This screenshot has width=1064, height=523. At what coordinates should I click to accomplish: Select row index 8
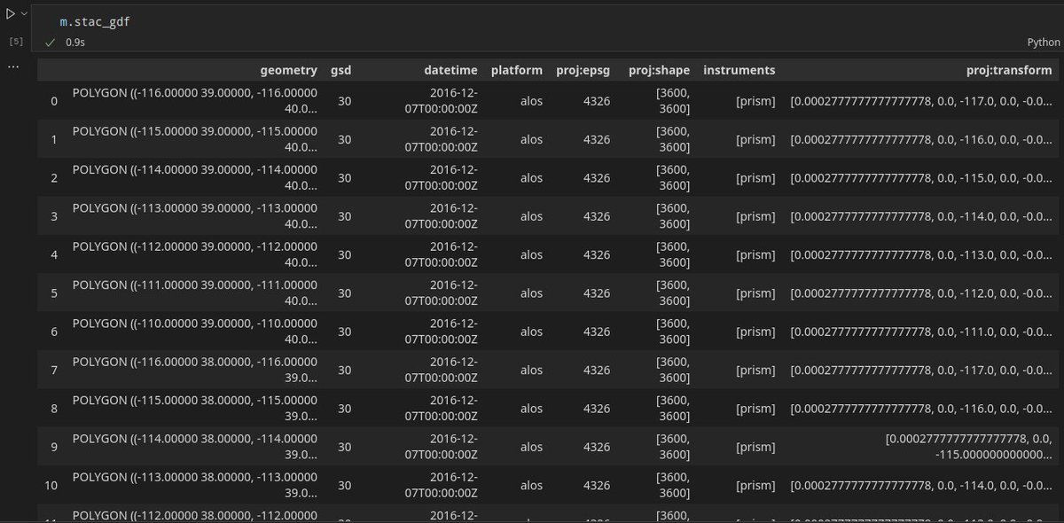click(x=53, y=409)
